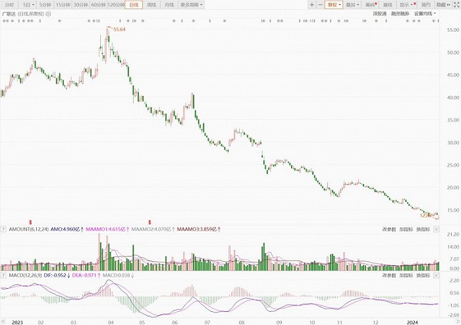The height and width of the screenshot is (325, 461).
Task: Switch to the 分时 intraday view
Action: point(9,5)
